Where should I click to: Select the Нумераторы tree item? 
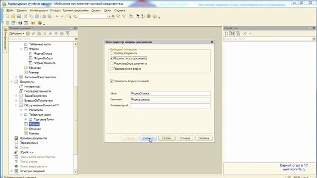coord(32,87)
